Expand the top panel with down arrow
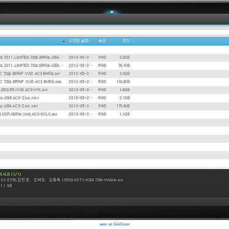Image resolution: width=229 pixels, height=229 pixels. tap(112, 12)
